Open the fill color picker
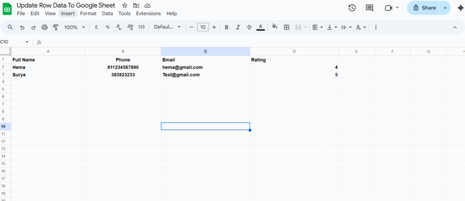Image resolution: width=465 pixels, height=201 pixels. (275, 27)
